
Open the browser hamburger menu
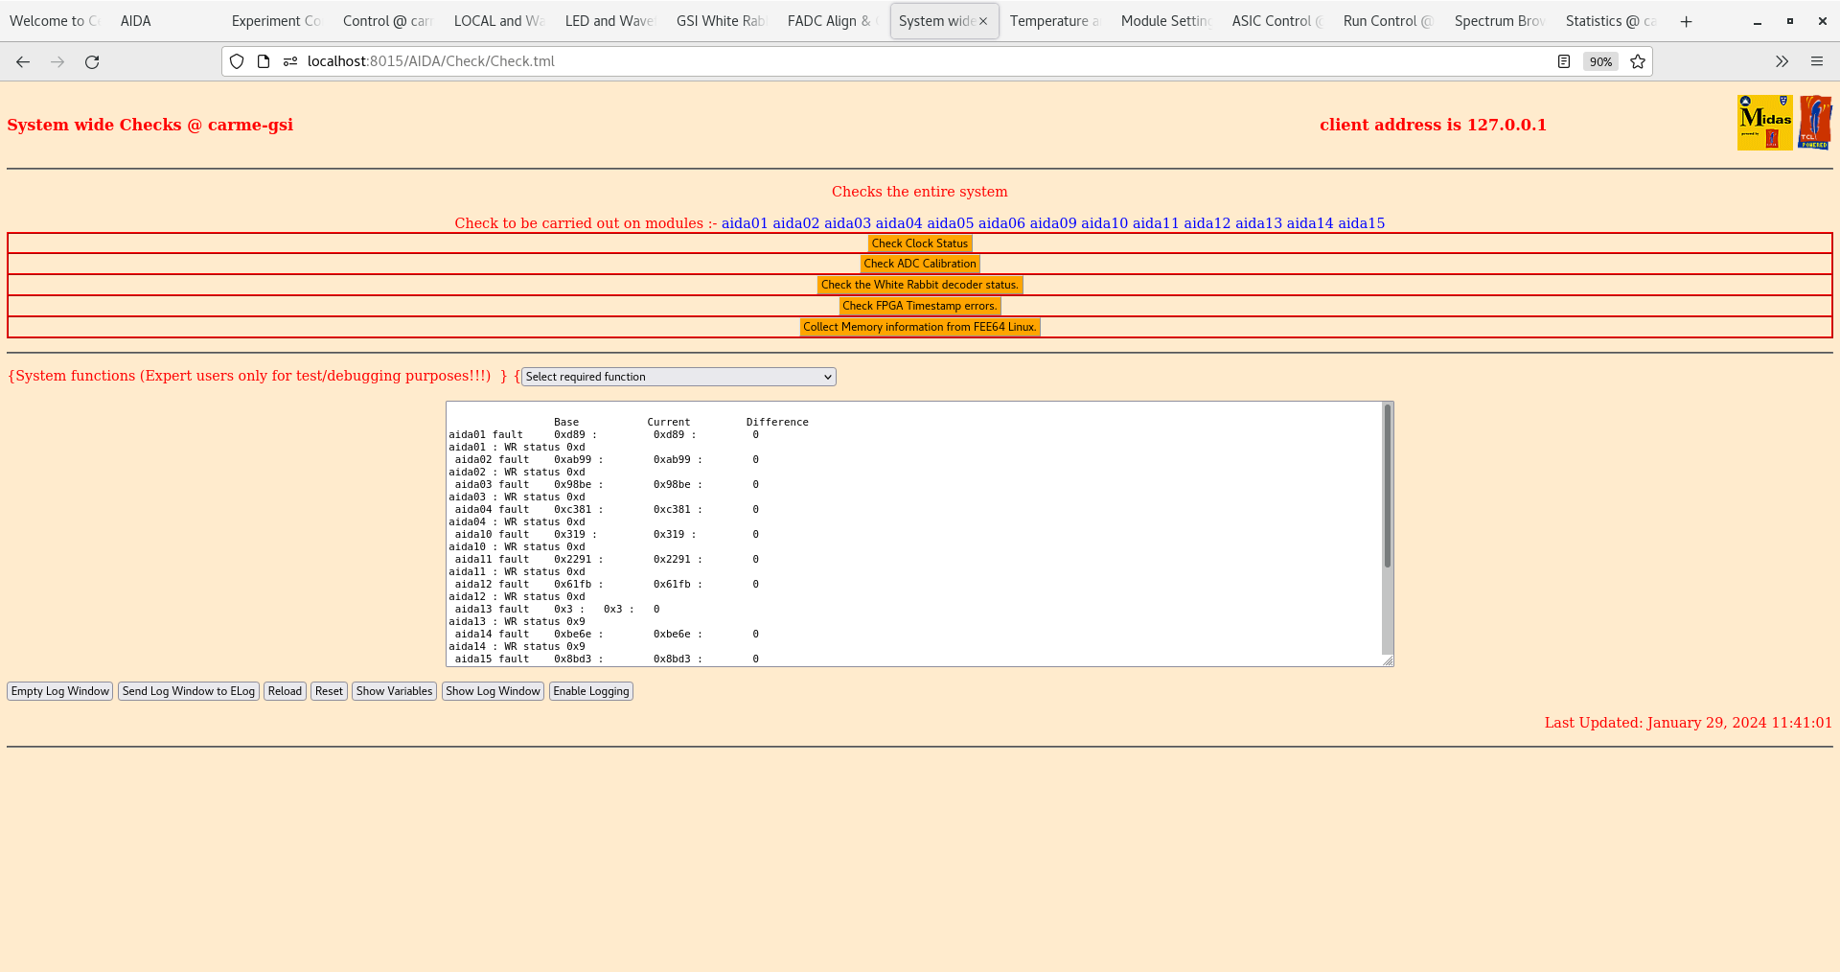click(1817, 61)
